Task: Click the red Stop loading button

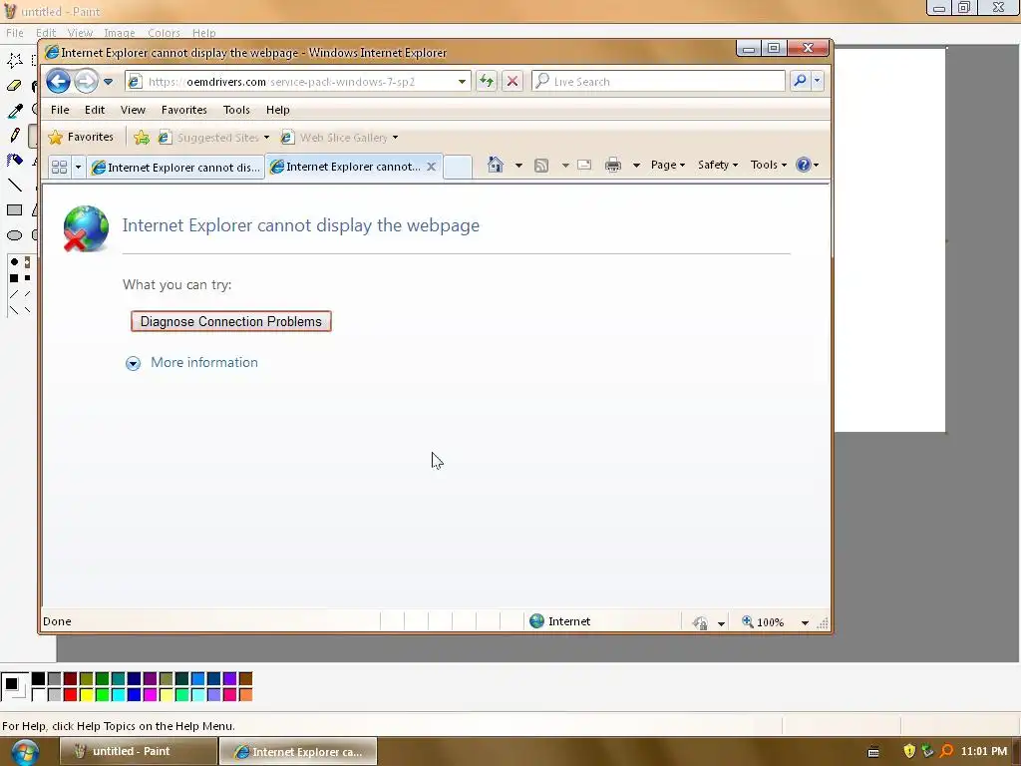Action: pyautogui.click(x=512, y=82)
